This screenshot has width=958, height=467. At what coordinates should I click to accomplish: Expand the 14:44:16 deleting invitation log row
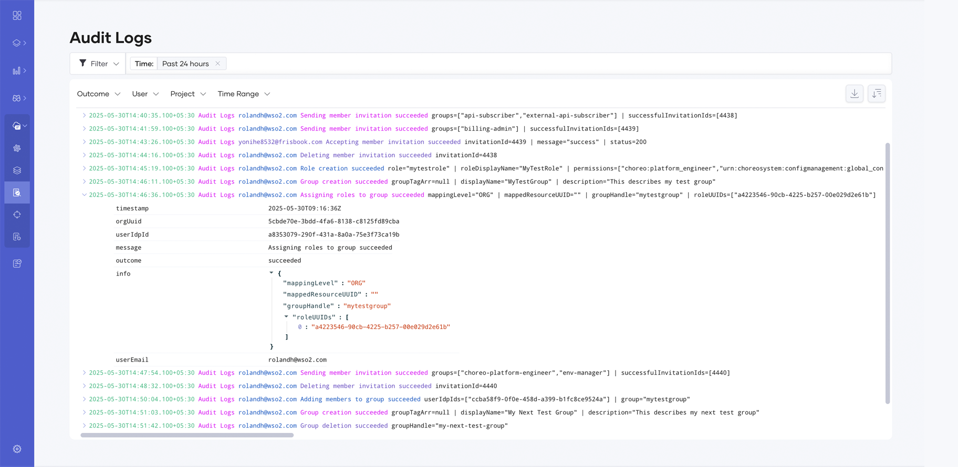coord(84,155)
